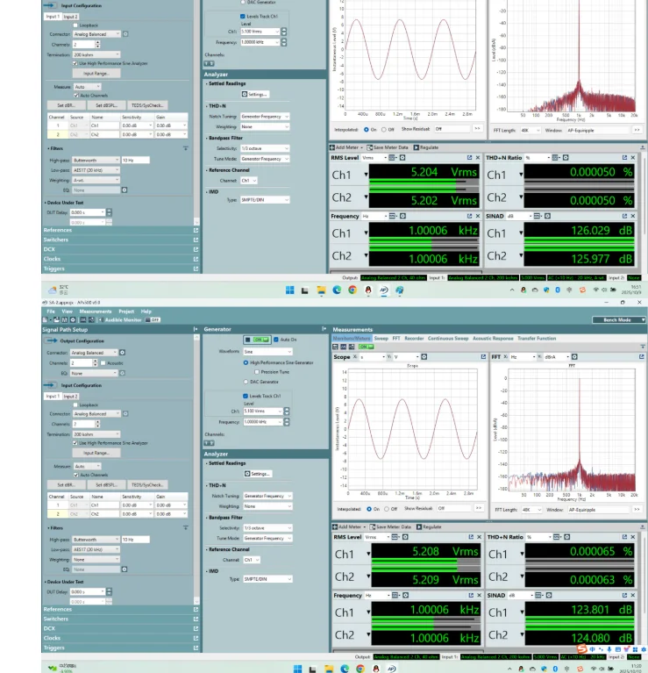
Task: Close the RMS Level meter in lower window
Action: coord(480,537)
